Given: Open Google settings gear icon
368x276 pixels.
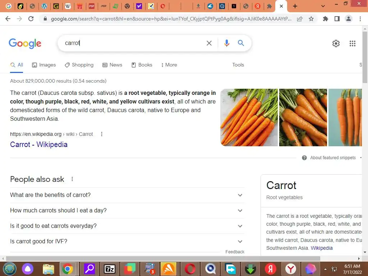Looking at the screenshot, I should [336, 43].
